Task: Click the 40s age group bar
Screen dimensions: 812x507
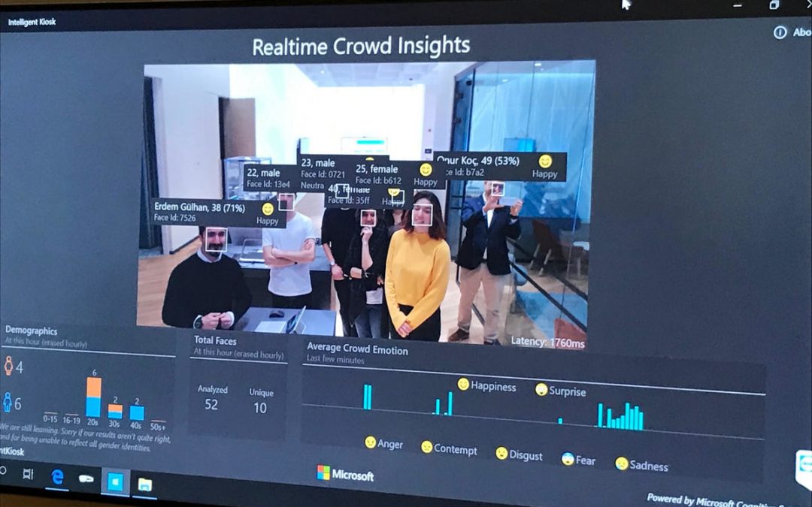Action: (x=137, y=413)
